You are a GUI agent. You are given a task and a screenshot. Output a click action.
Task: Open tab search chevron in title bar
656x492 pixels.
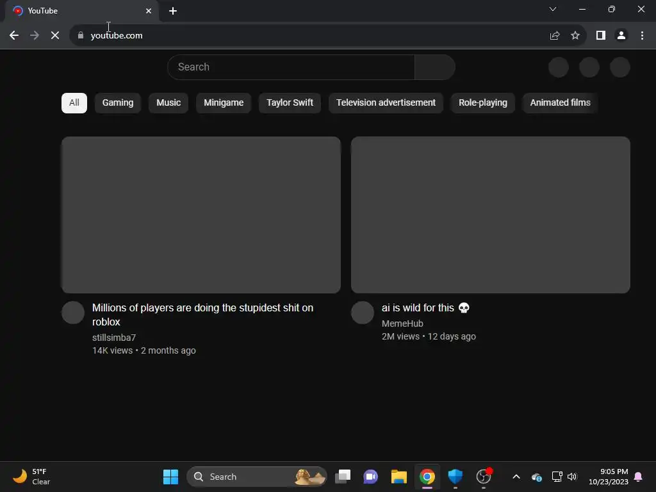click(553, 9)
